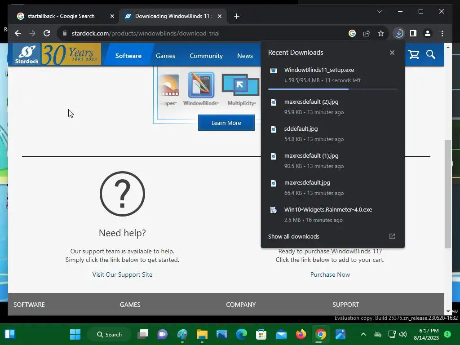Close the Downloading WindowBlinds tab

click(219, 16)
